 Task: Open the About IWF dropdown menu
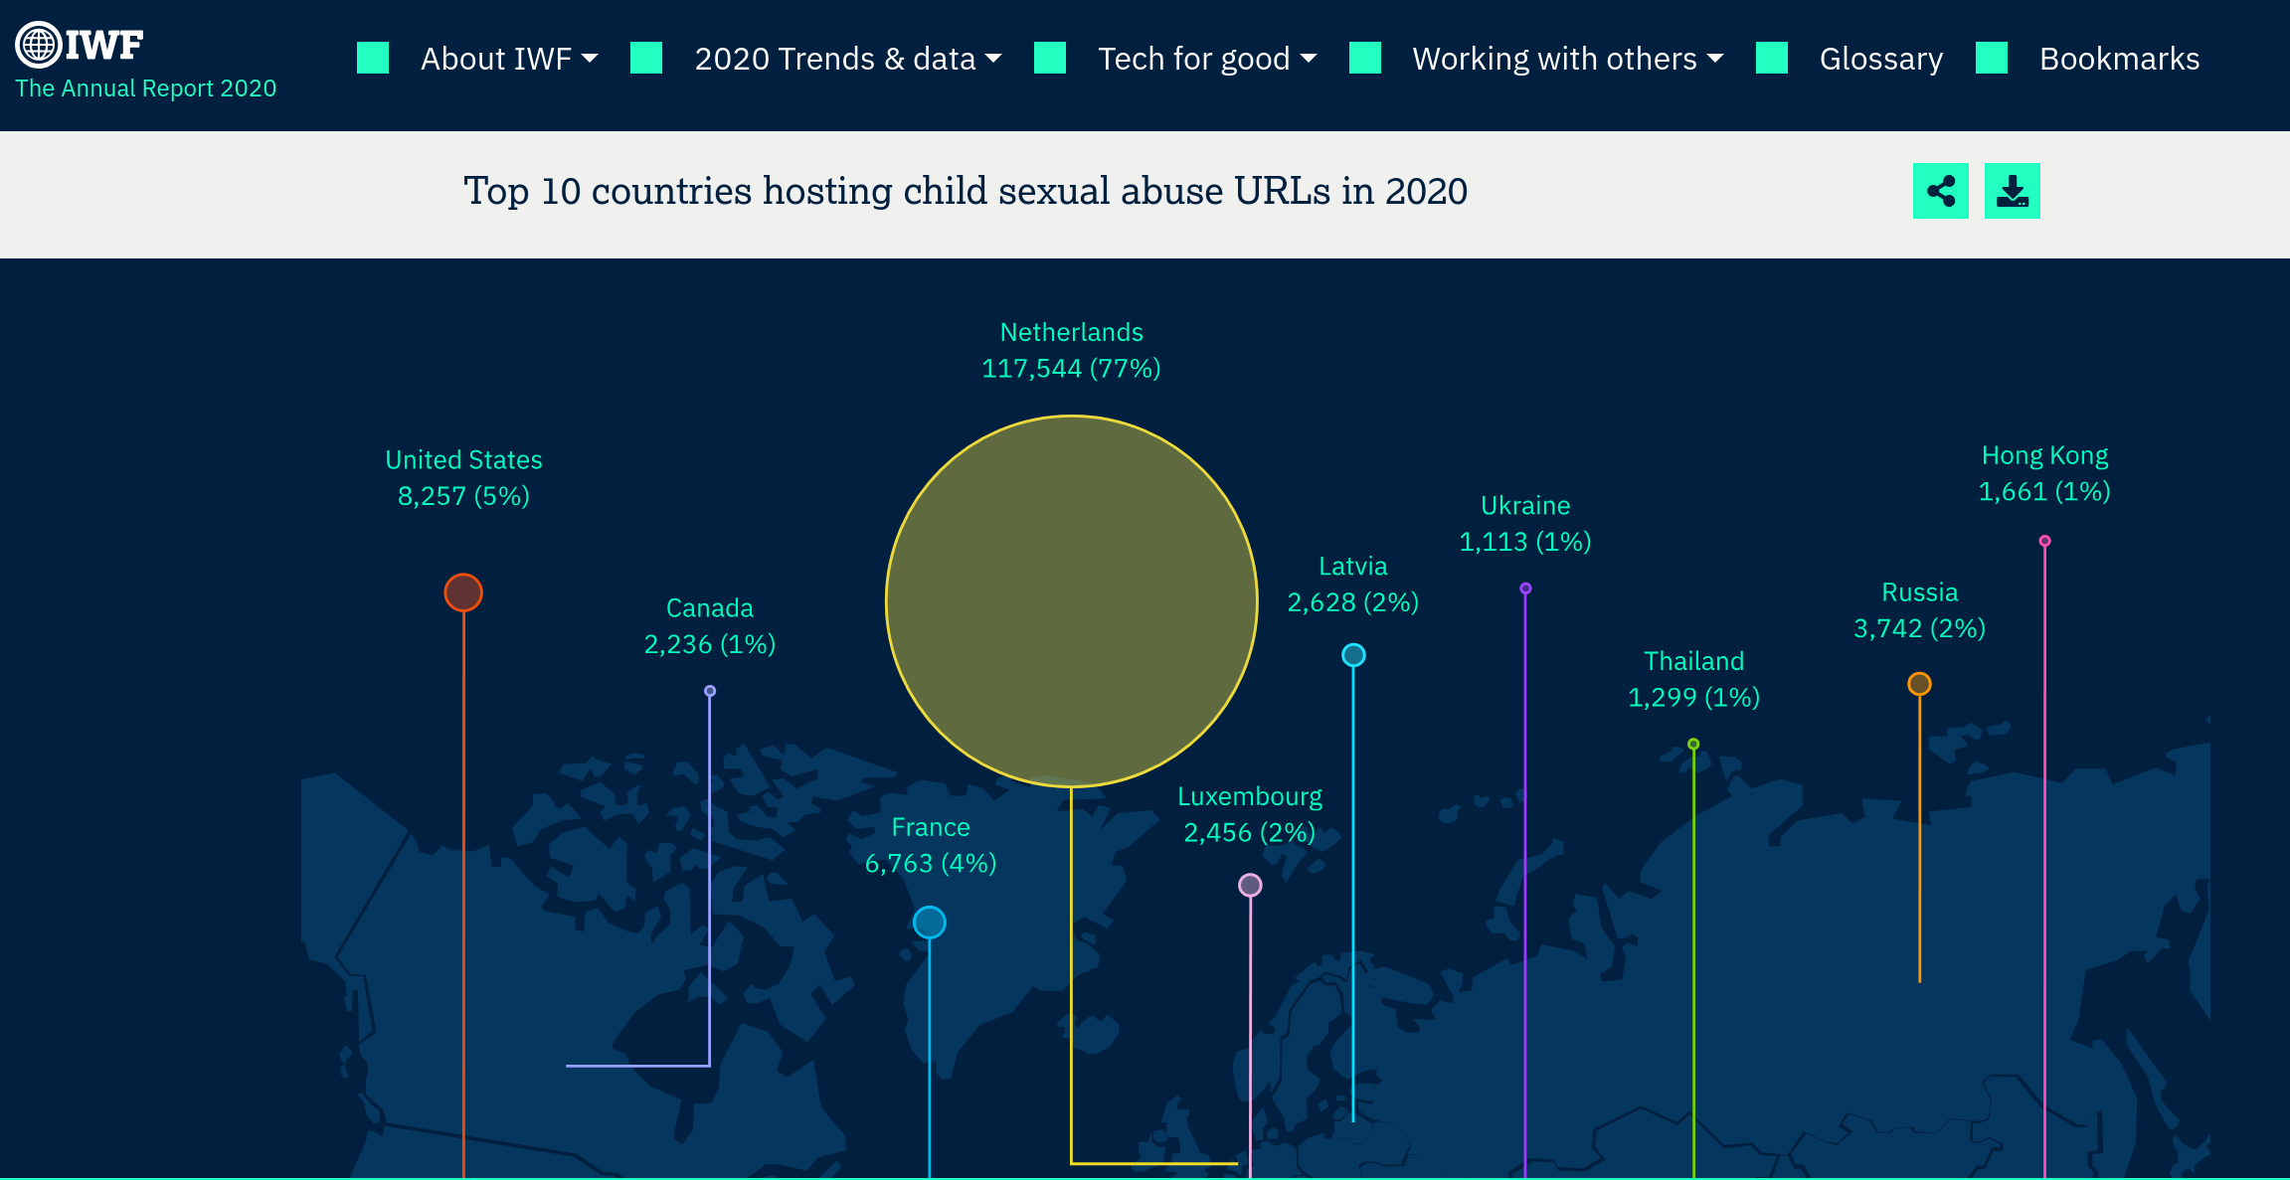pos(509,59)
